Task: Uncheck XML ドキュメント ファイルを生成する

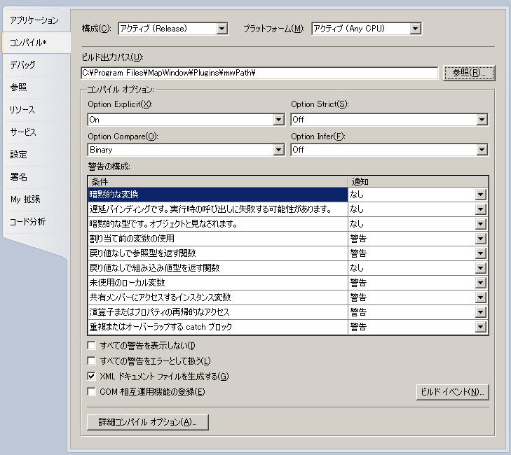Action: pyautogui.click(x=92, y=377)
